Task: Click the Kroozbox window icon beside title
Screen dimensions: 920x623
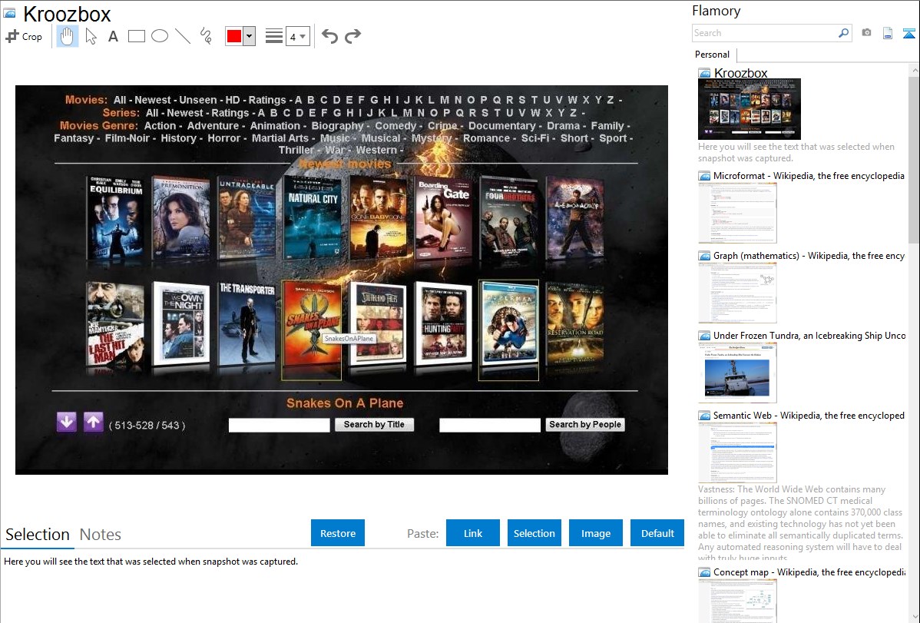Action: [x=10, y=13]
